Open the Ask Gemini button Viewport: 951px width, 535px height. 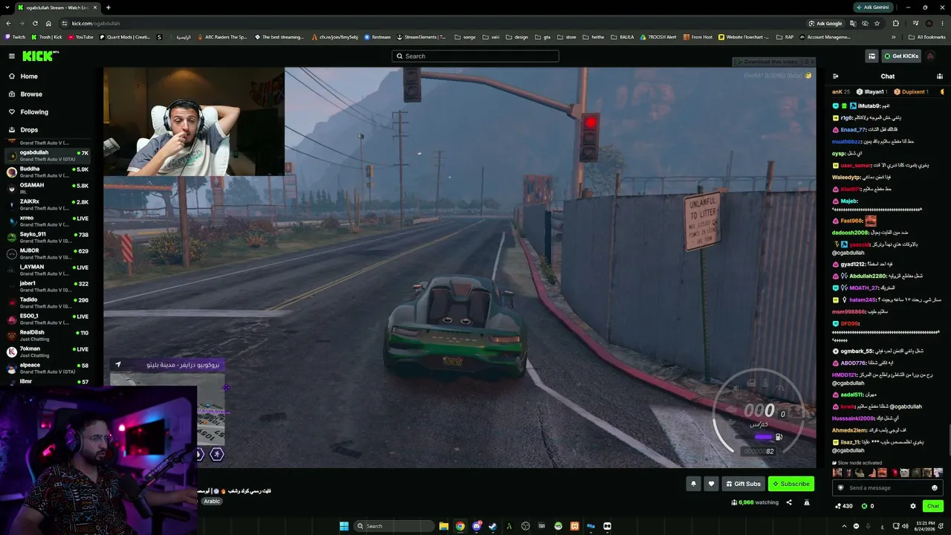[x=873, y=7]
